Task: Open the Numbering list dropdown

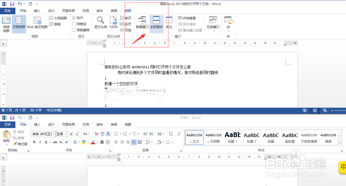Action: click(x=130, y=134)
